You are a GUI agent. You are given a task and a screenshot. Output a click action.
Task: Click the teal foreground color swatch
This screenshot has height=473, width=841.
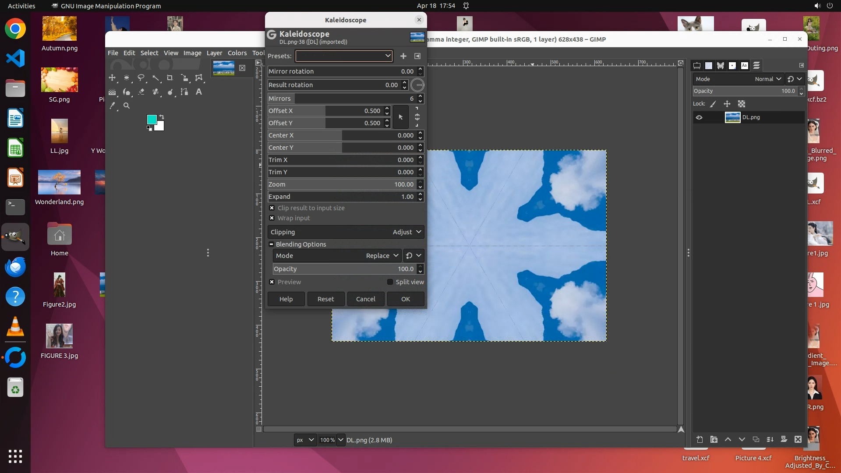tap(152, 120)
